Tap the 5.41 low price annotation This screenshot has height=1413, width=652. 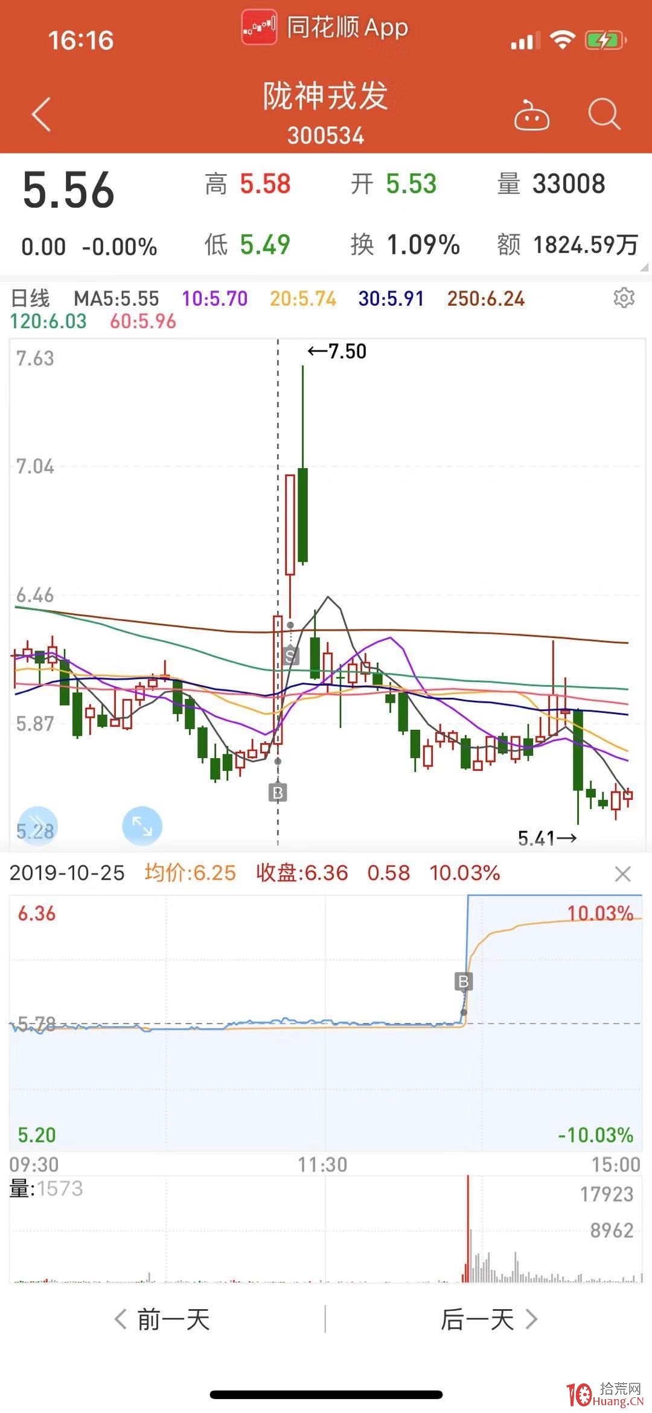[x=547, y=838]
